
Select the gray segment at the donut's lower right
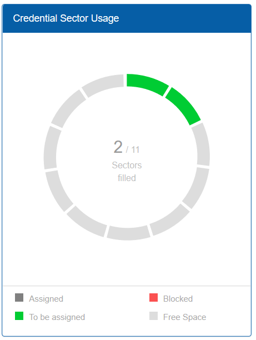171,221
